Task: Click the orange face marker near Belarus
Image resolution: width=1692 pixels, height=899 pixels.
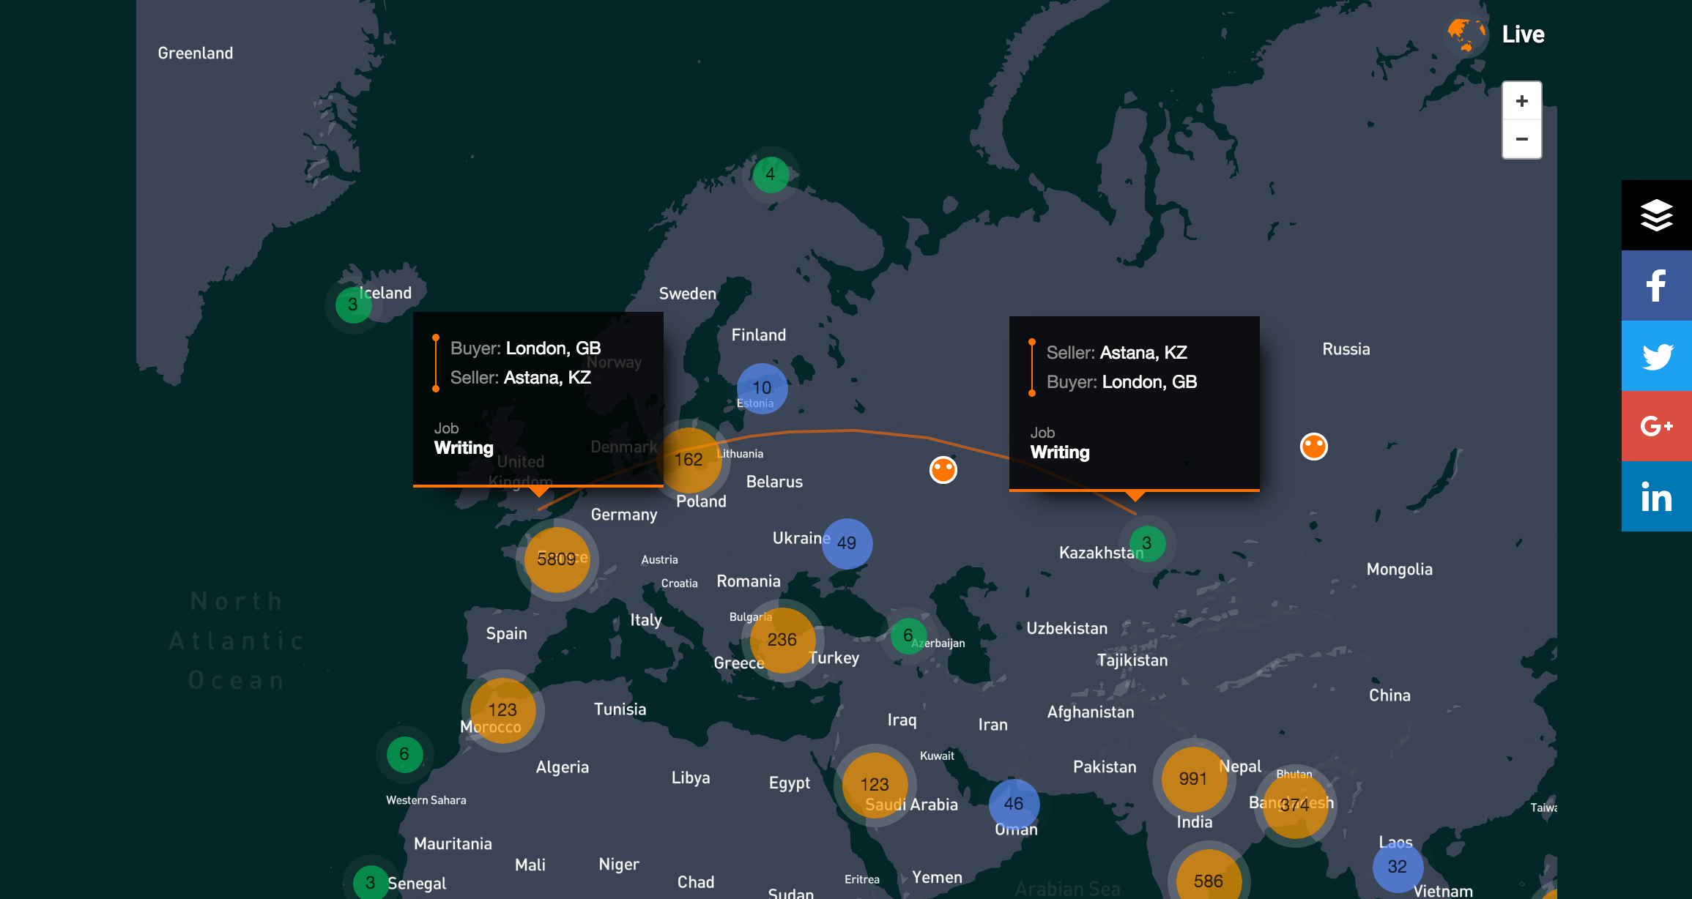Action: [x=943, y=470]
